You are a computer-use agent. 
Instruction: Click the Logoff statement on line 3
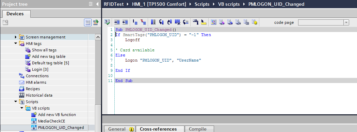click(x=132, y=40)
